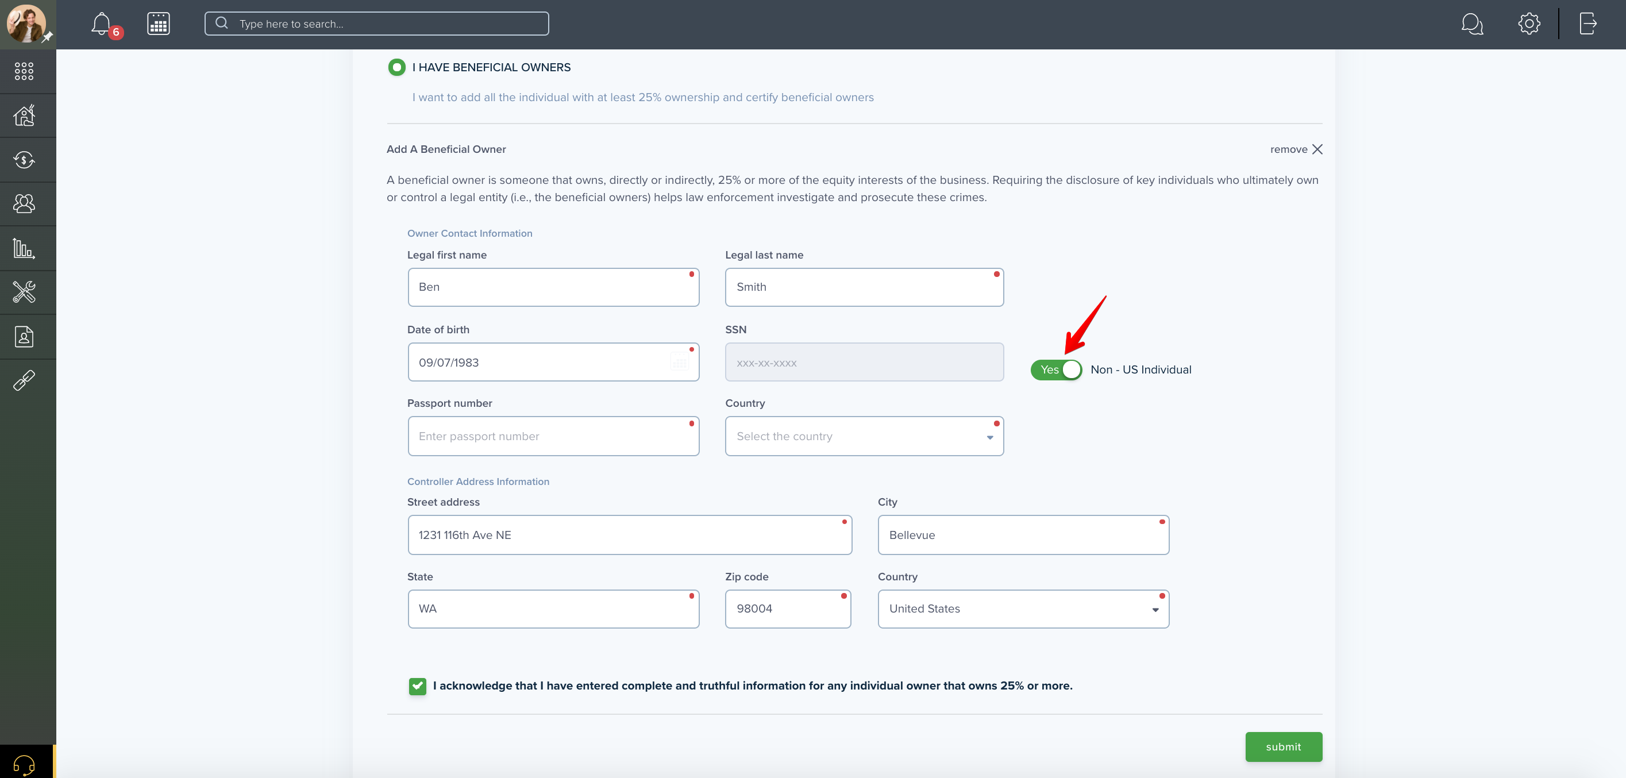
Task: Click the SSN field
Action: 864,362
